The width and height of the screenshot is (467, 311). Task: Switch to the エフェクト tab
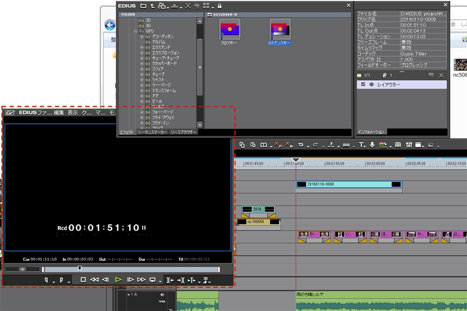(127, 132)
